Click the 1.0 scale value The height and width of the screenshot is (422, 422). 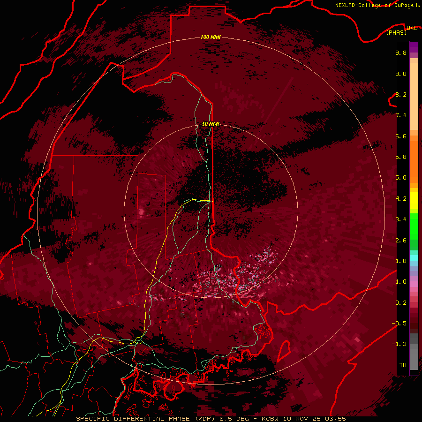point(401,282)
